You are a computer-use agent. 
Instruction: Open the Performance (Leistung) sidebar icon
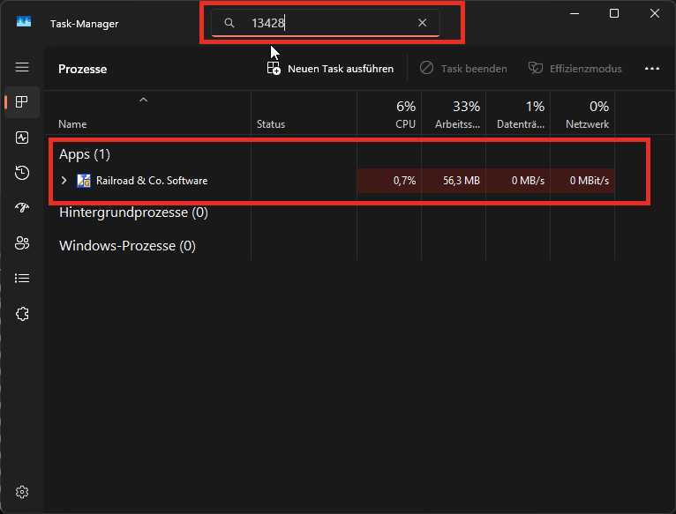tap(22, 138)
